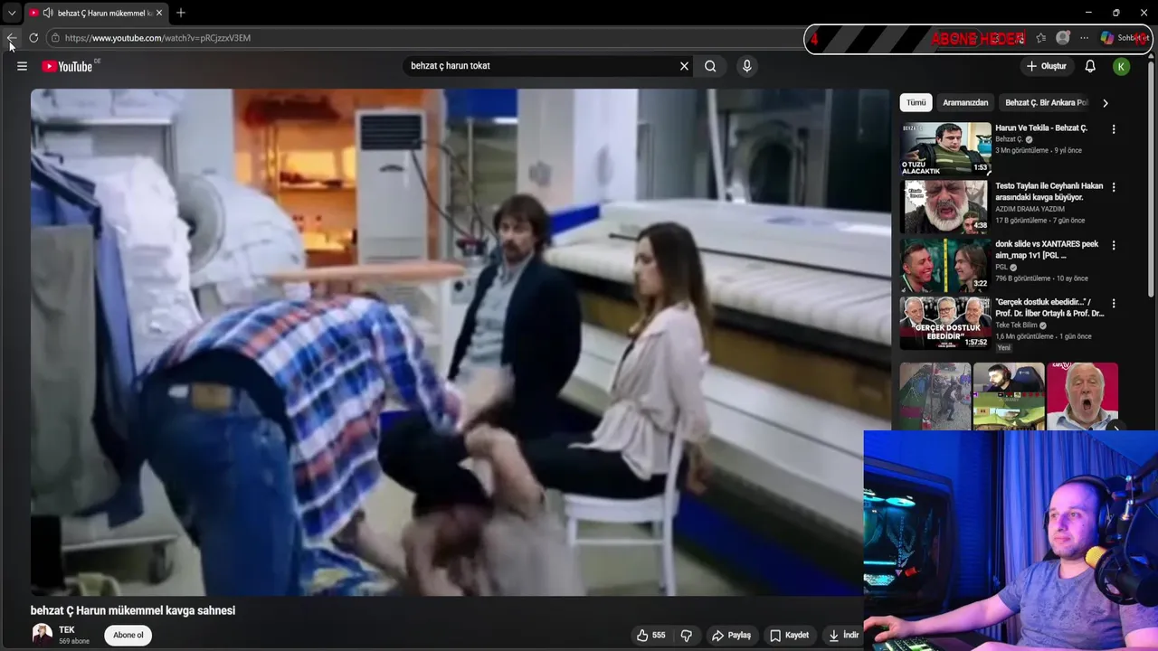
Task: Open the YouTube hamburger guide menu
Action: [x=22, y=66]
